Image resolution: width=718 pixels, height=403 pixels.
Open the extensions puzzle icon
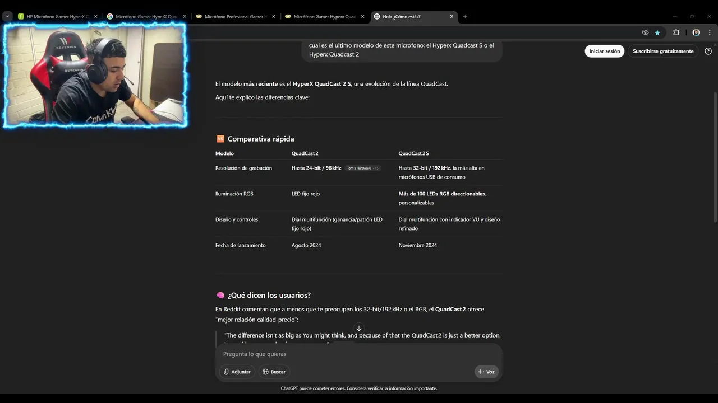[x=676, y=32]
